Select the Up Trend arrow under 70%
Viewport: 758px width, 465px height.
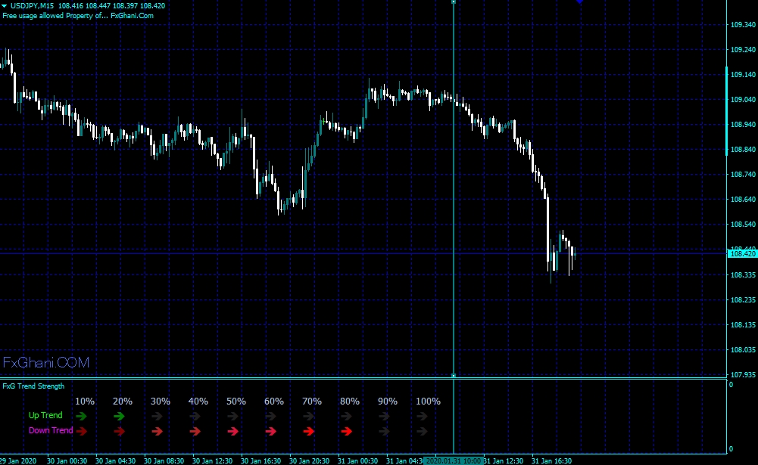308,416
